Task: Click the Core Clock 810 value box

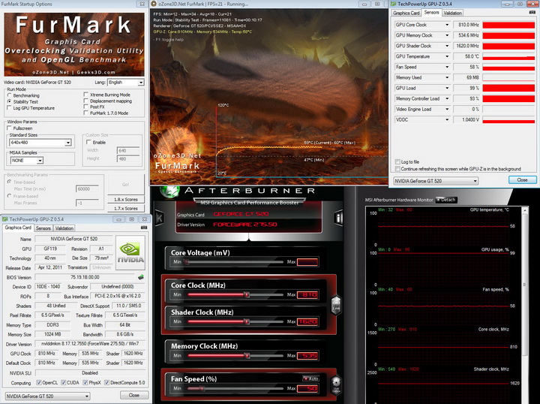Action: point(307,294)
